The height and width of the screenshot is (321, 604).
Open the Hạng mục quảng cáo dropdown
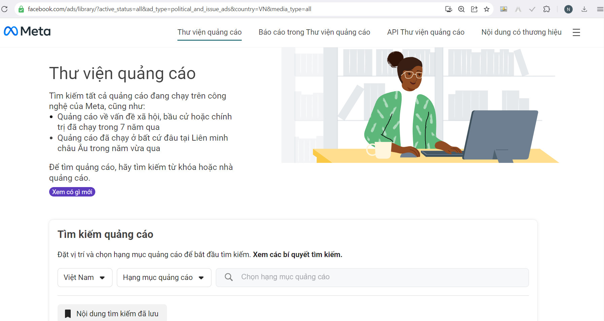tap(164, 278)
